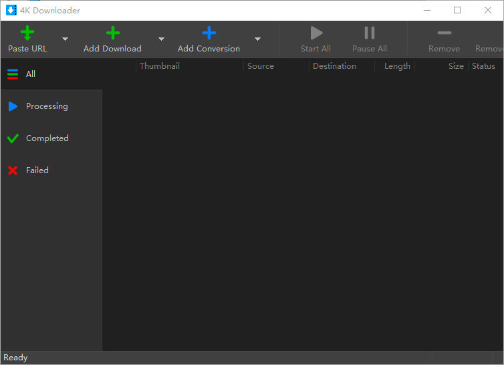
Task: Click the Pause All label
Action: point(370,49)
